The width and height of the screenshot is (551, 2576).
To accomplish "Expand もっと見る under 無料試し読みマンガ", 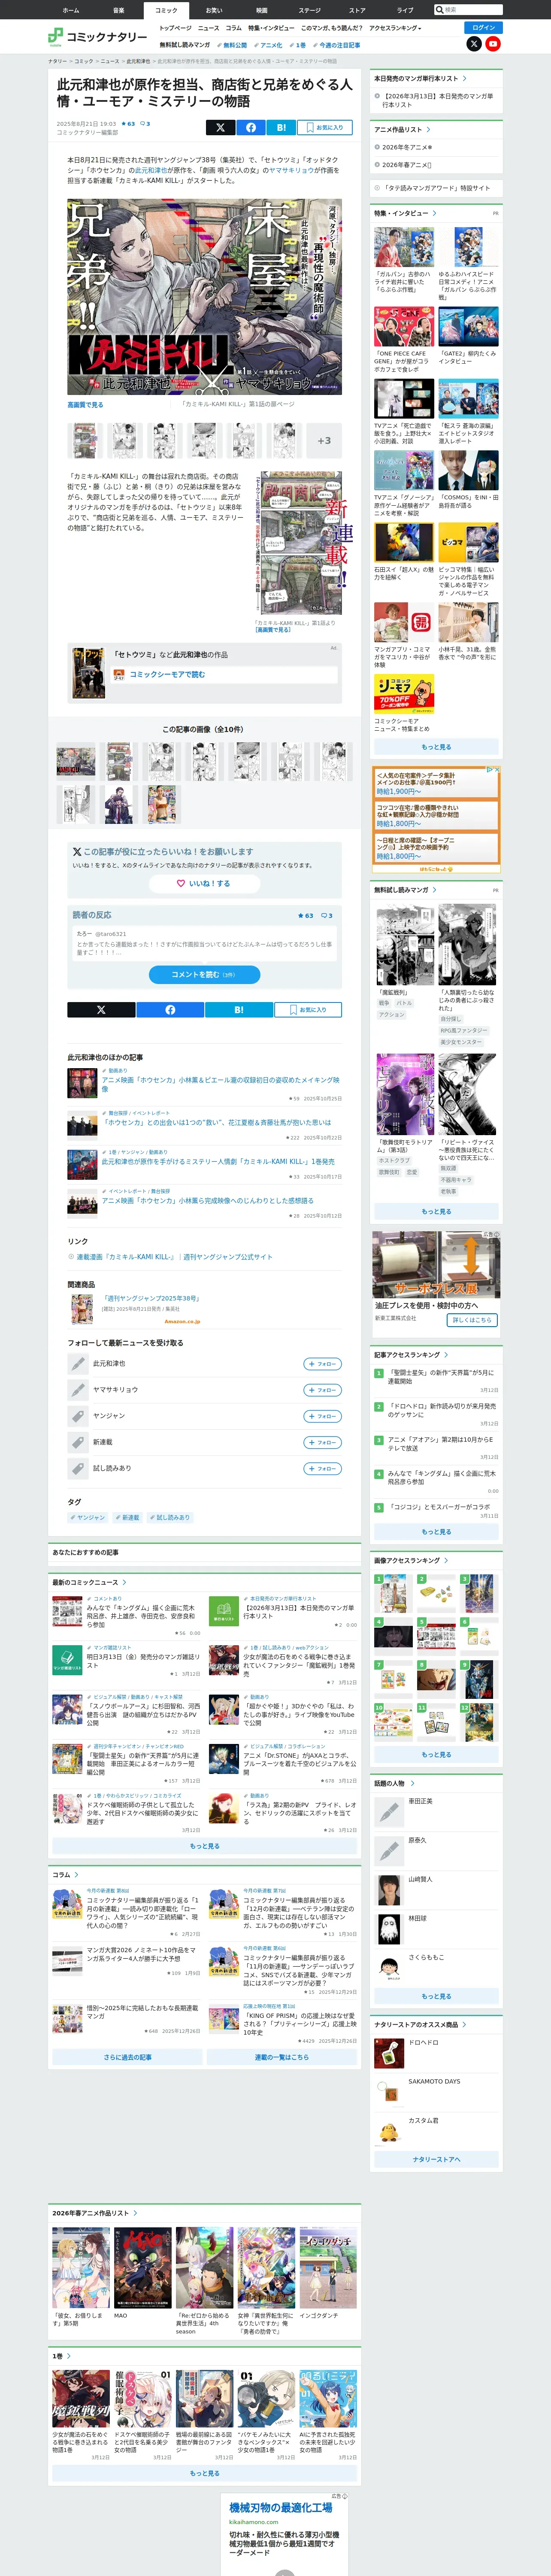I will tap(436, 1211).
